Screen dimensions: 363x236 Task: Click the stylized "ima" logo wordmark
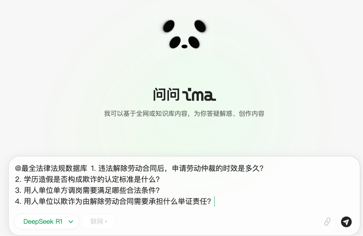[199, 95]
